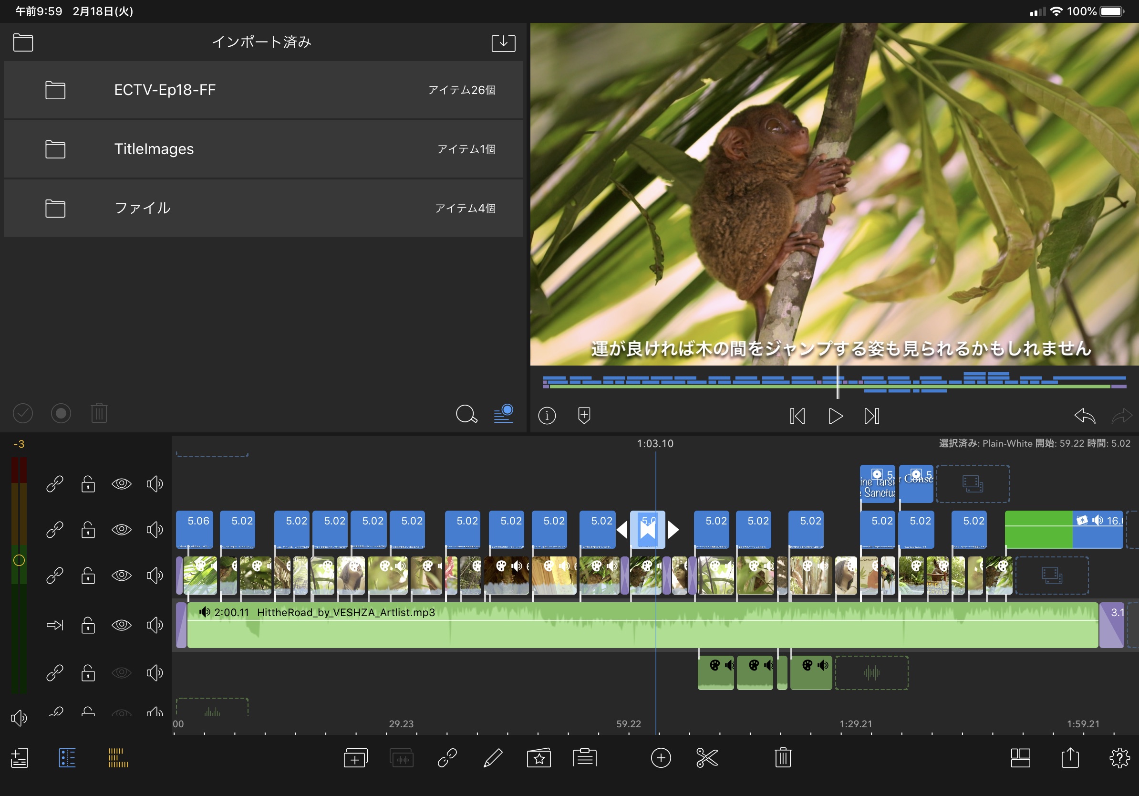Click the undo arrow
The height and width of the screenshot is (796, 1139).
point(1085,415)
